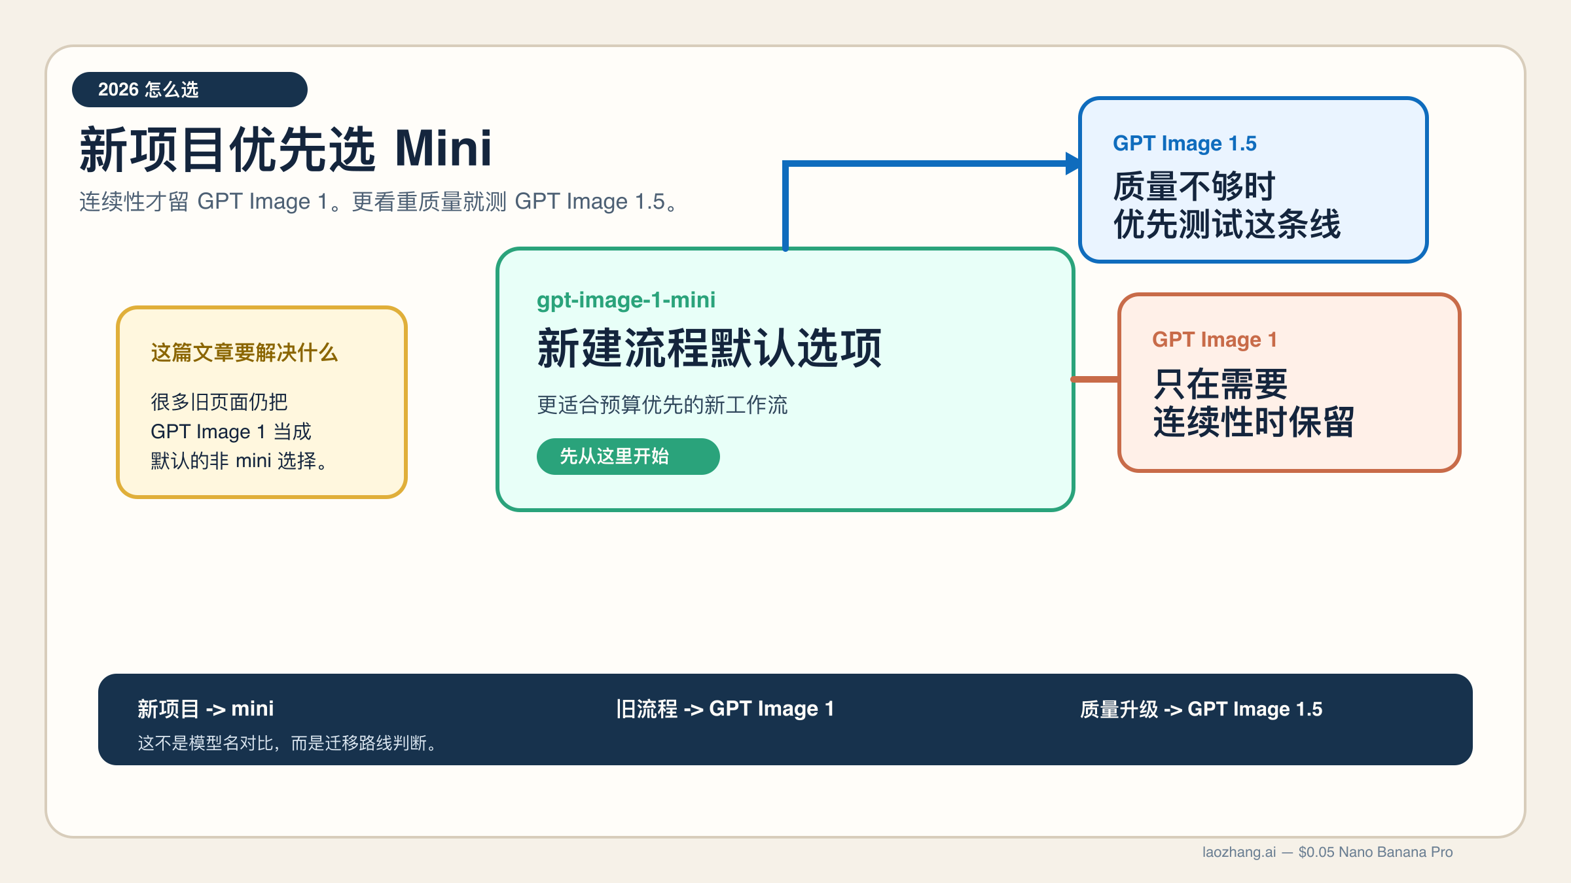
Task: Click the "先从这里开始" button
Action: coord(627,457)
